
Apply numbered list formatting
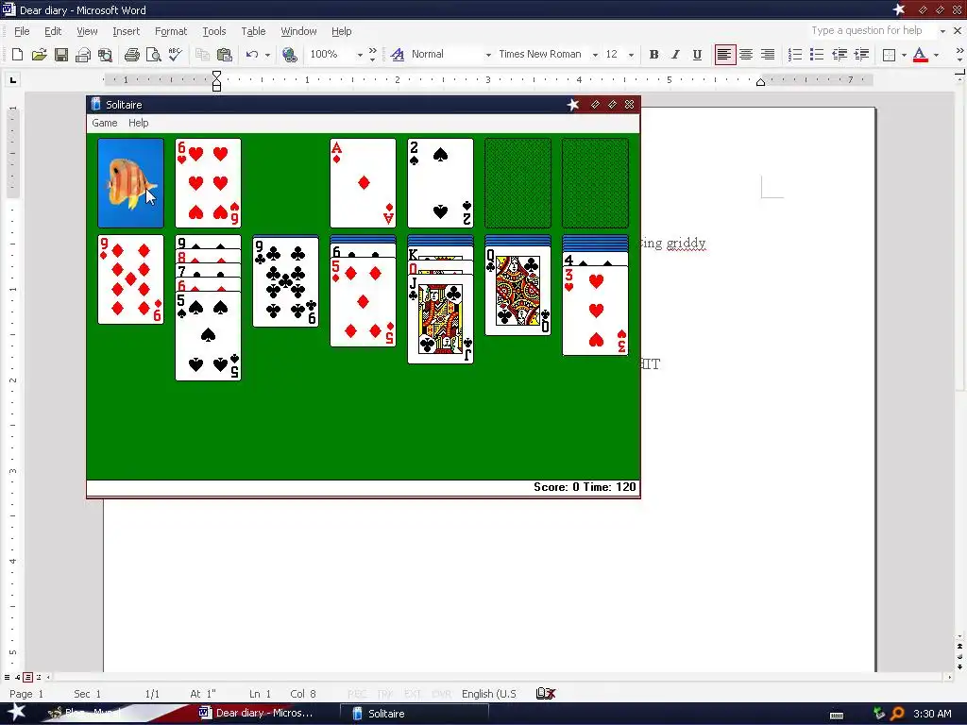coord(795,54)
